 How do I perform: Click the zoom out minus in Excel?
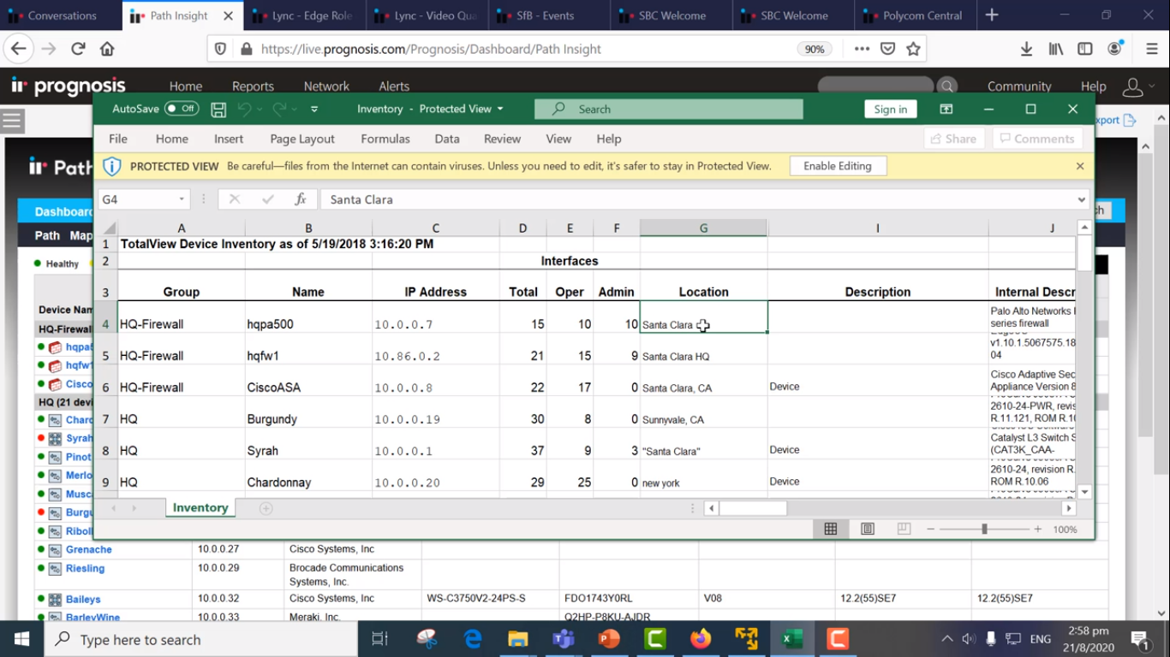tap(930, 530)
